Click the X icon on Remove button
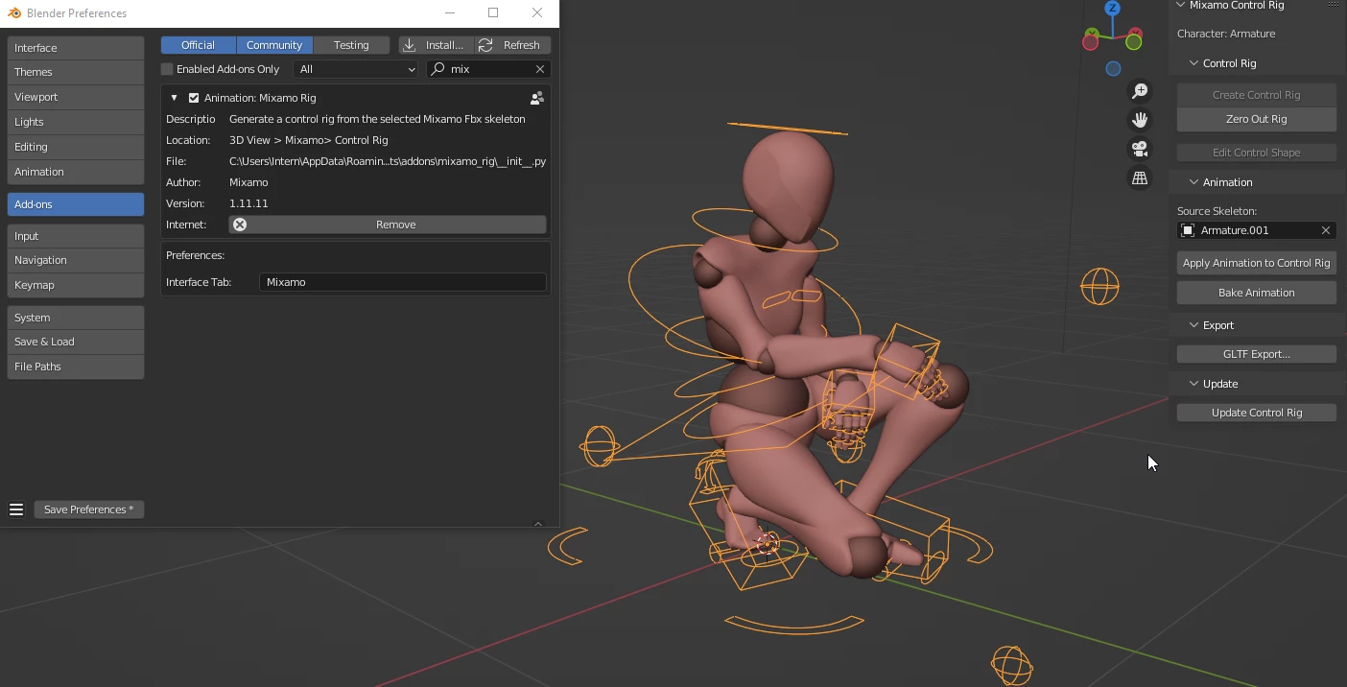The image size is (1347, 687). click(x=240, y=225)
